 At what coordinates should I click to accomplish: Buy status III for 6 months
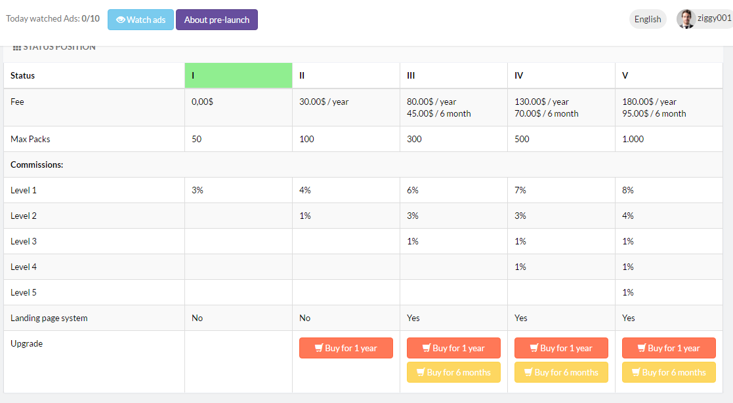click(x=453, y=372)
